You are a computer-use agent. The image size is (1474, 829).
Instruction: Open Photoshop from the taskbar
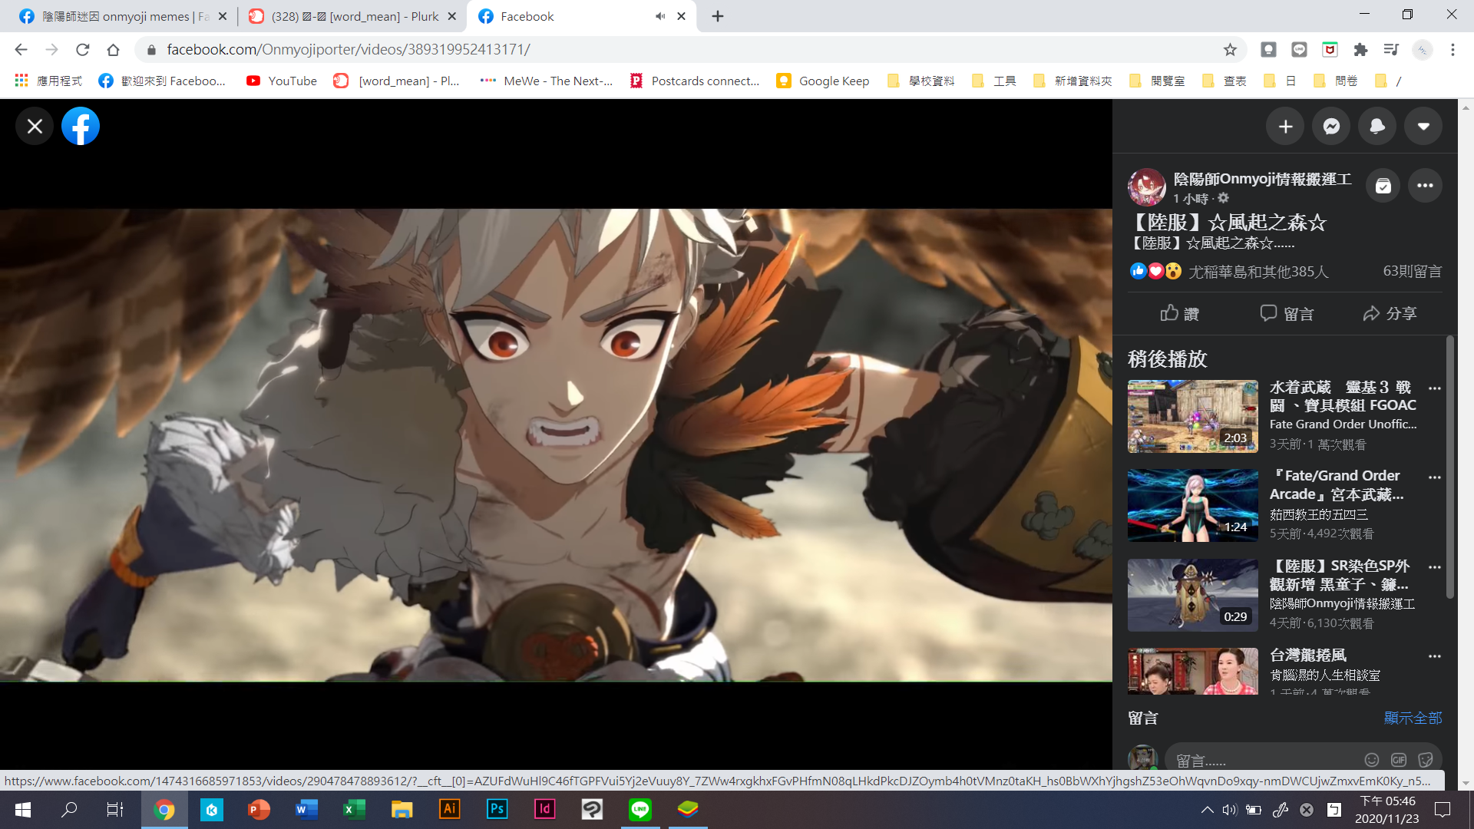tap(497, 809)
